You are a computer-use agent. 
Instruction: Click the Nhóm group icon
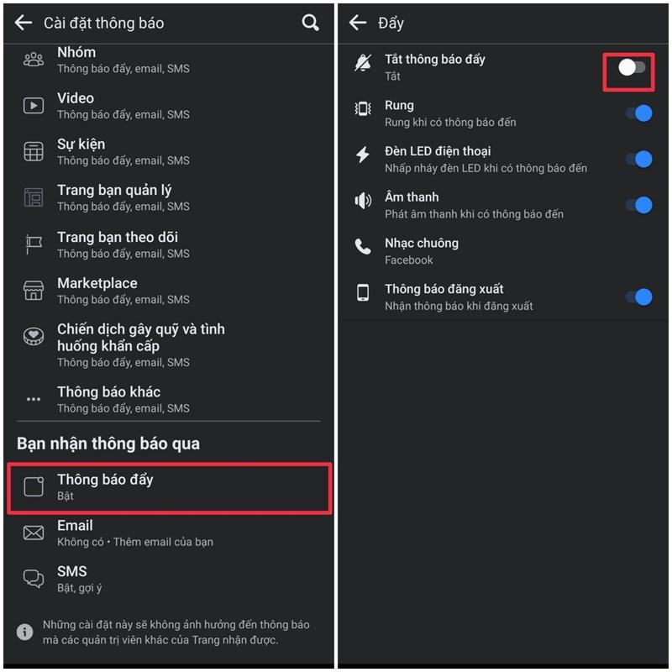[34, 60]
